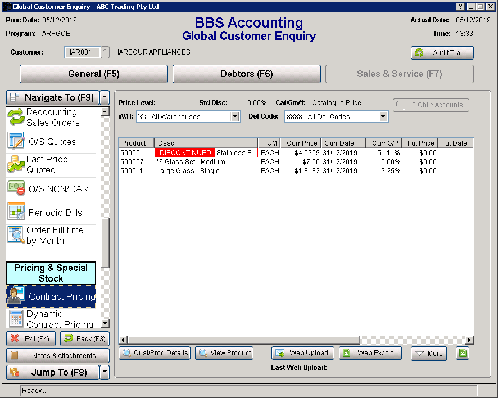
Task: Open Last Price Quoted icon
Action: click(x=16, y=165)
